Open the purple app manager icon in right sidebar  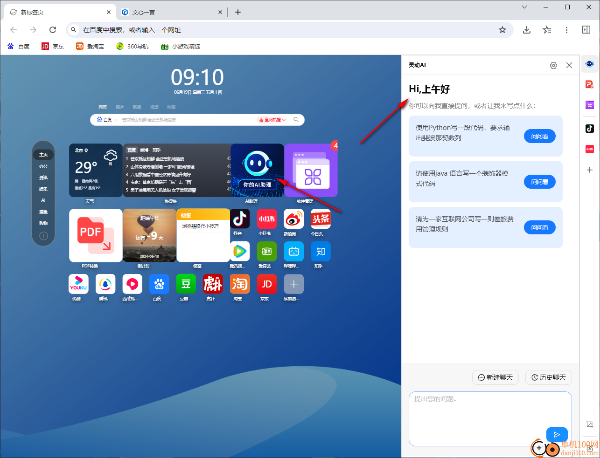tap(590, 105)
